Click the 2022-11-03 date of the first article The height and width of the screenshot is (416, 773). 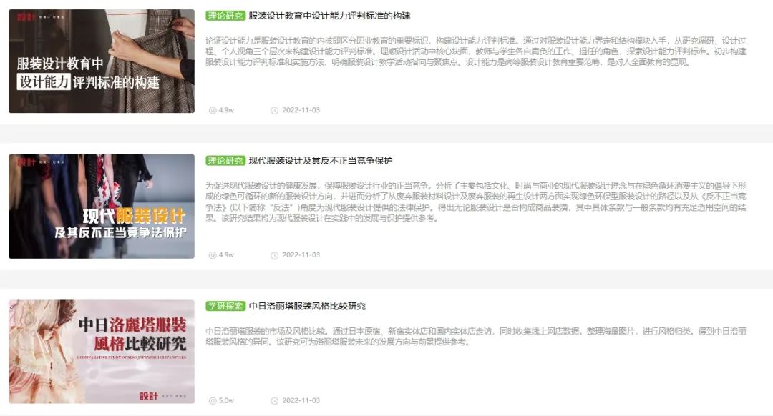[301, 110]
